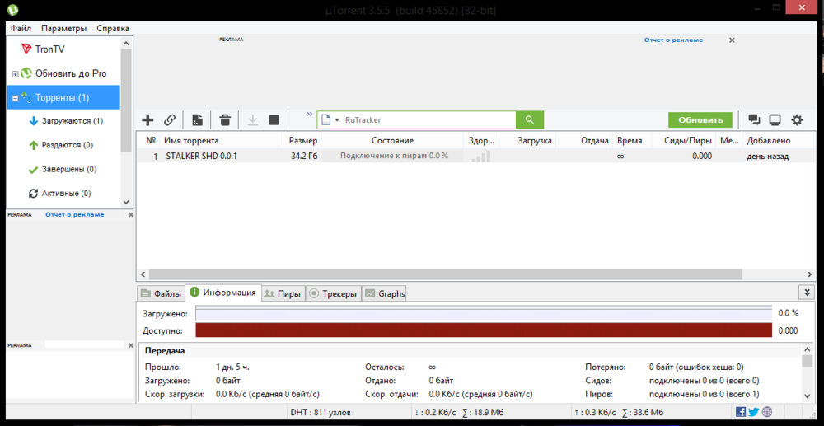Select the Информация tab

tap(223, 293)
